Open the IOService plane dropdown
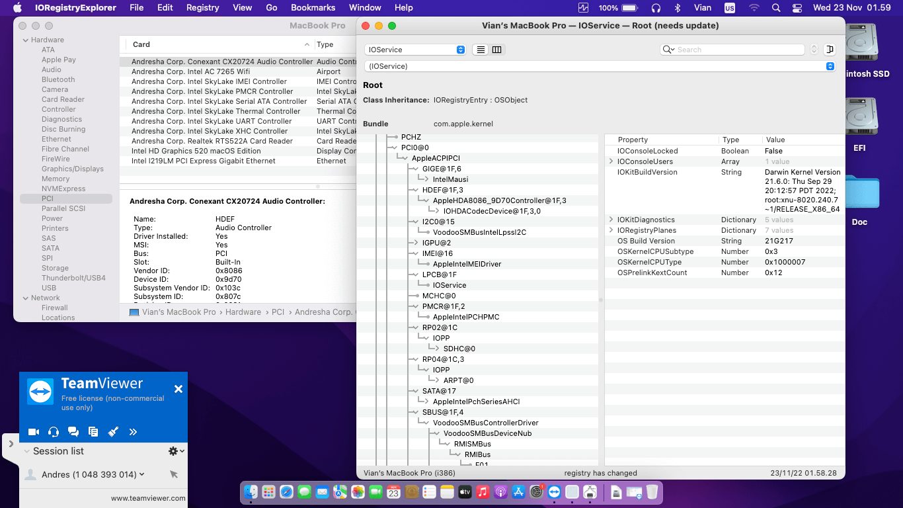Image resolution: width=903 pixels, height=508 pixels. coord(415,50)
